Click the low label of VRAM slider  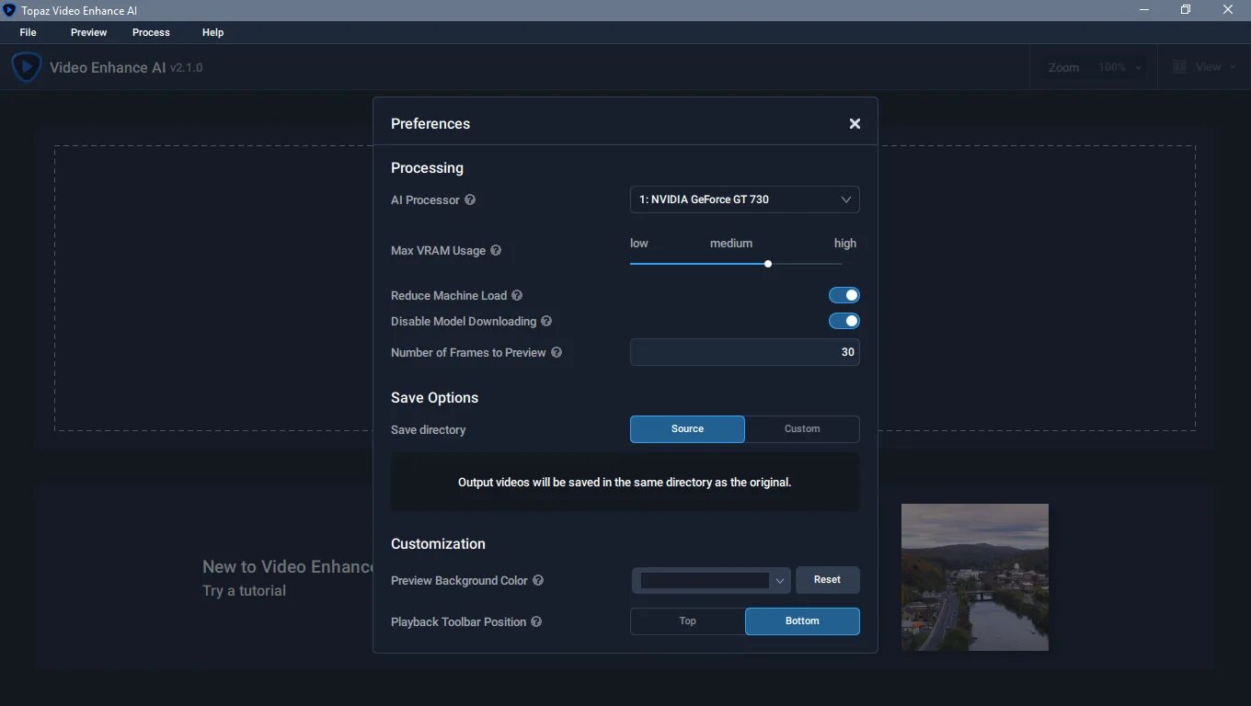coord(638,244)
